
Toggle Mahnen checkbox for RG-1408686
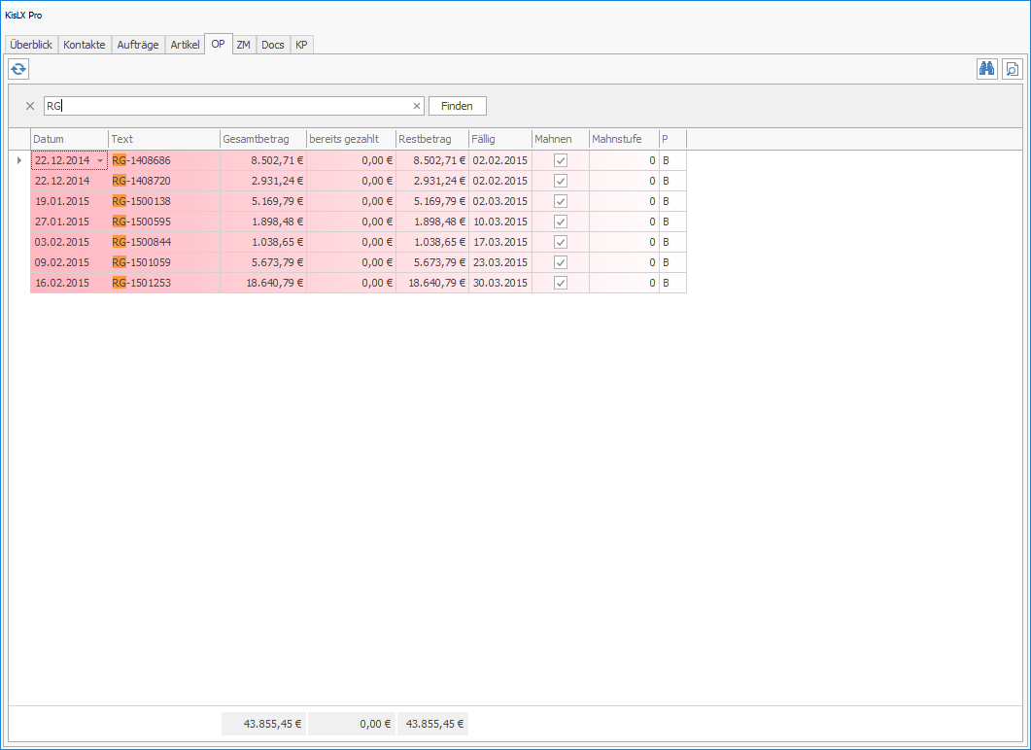click(x=561, y=160)
